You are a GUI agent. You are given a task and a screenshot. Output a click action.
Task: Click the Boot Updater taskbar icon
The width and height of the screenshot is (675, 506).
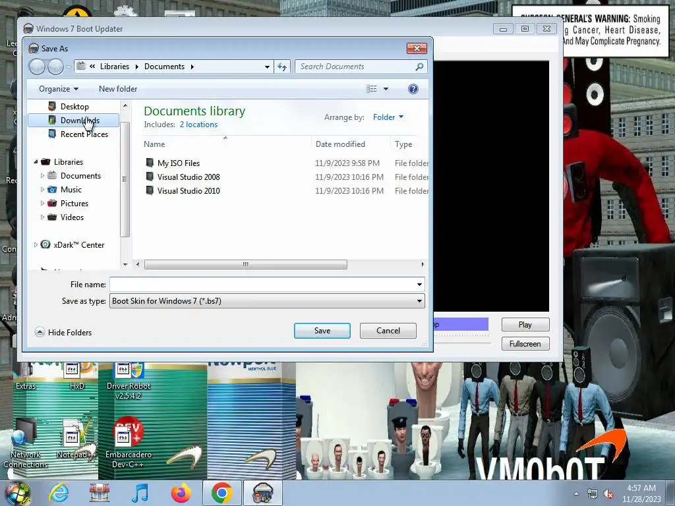tap(263, 493)
